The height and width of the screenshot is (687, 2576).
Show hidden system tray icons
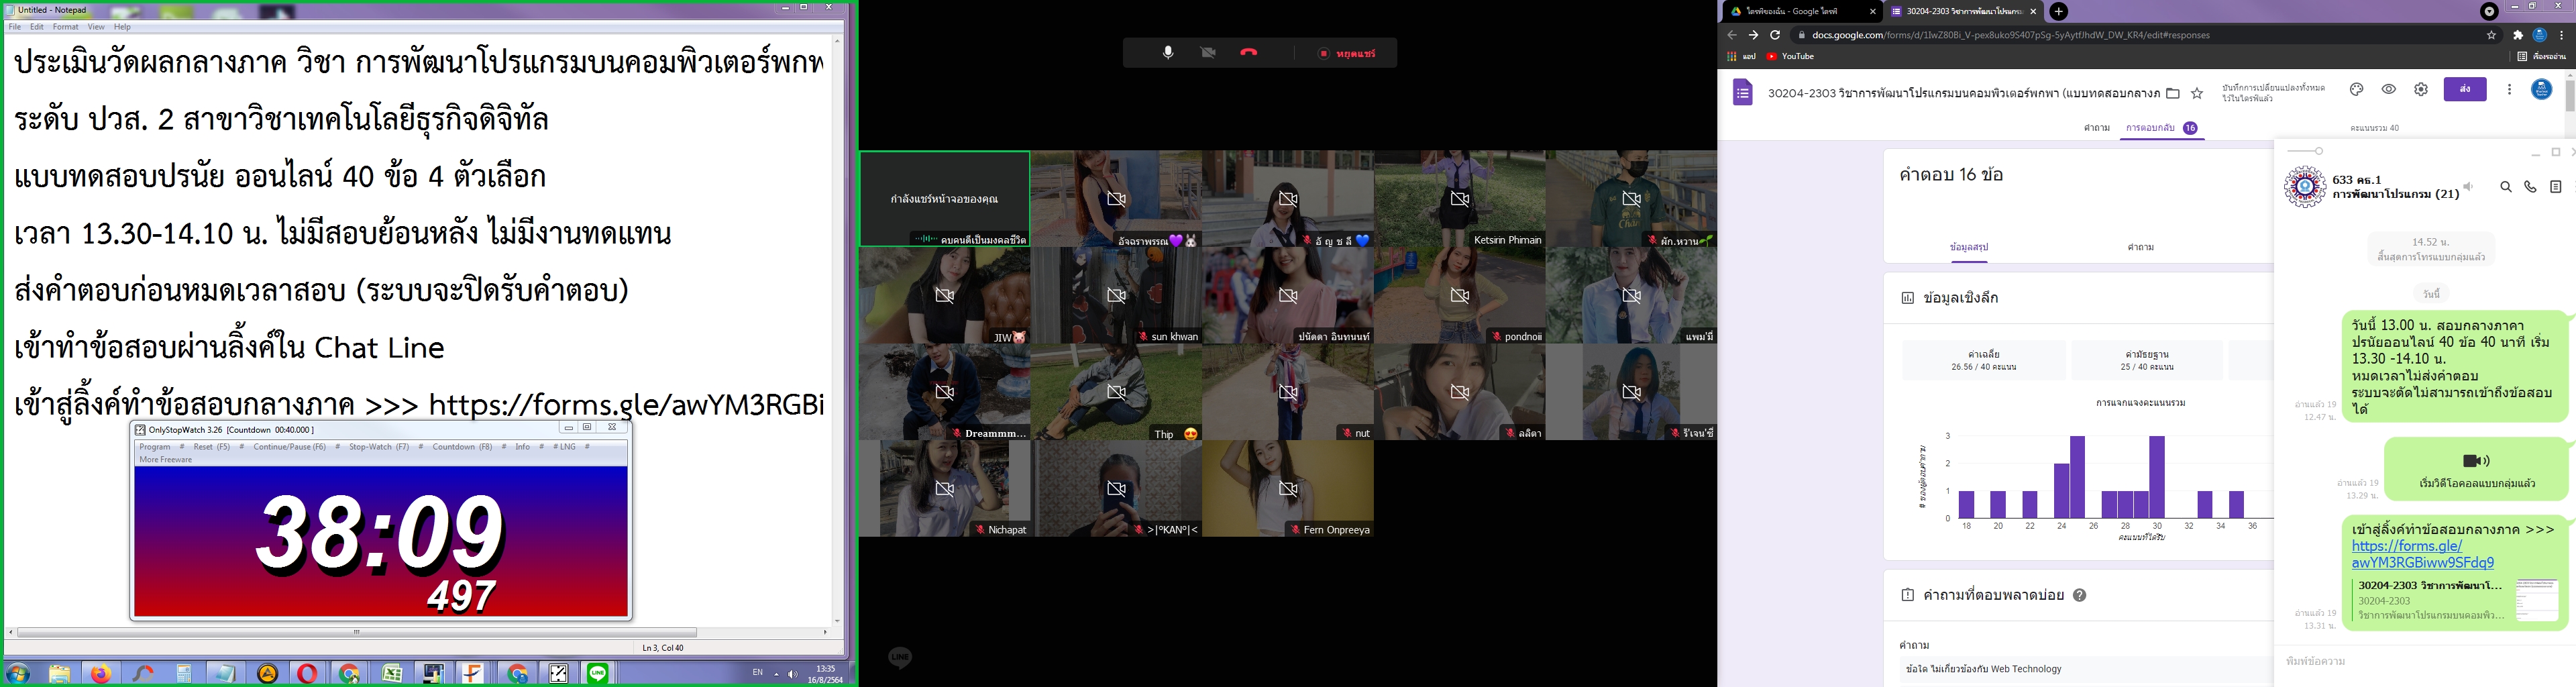[776, 674]
